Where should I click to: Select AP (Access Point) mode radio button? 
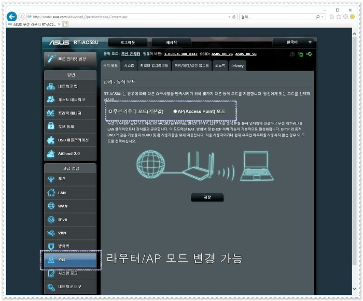[175, 111]
